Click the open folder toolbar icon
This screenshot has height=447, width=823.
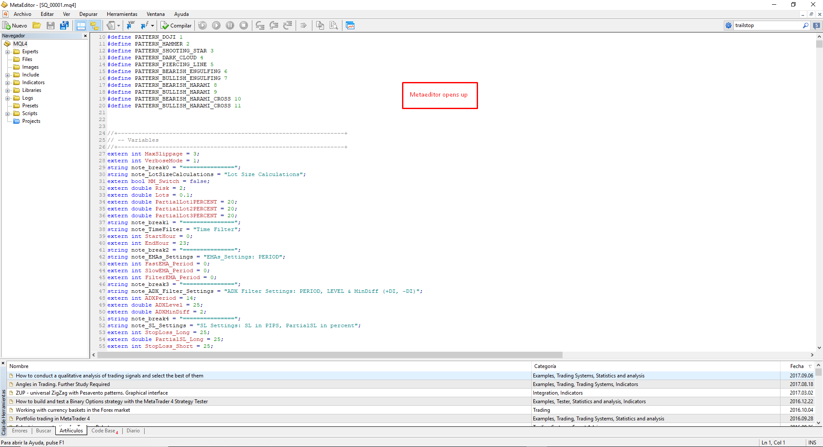37,25
